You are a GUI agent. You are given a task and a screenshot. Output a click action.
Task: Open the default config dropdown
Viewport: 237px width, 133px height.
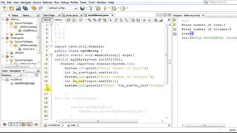63,8
